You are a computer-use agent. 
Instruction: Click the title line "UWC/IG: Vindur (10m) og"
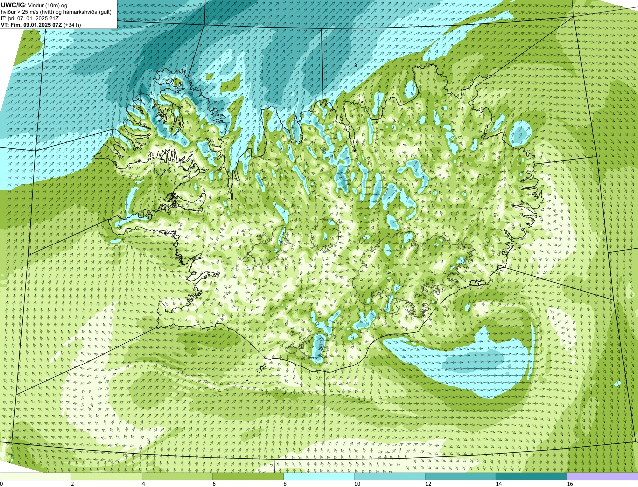tap(34, 5)
